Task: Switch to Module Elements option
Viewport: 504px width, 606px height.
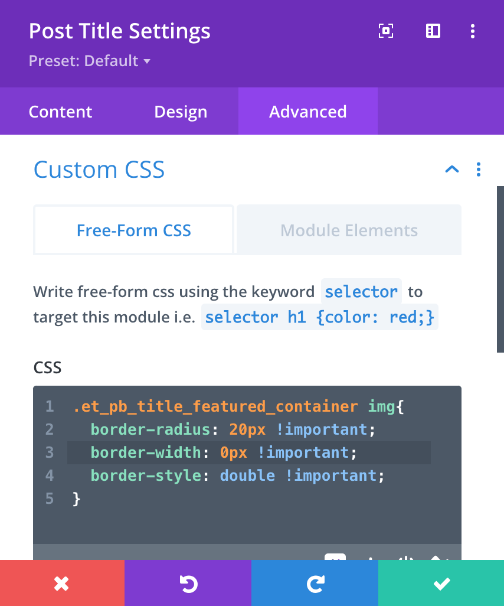Action: click(x=349, y=230)
